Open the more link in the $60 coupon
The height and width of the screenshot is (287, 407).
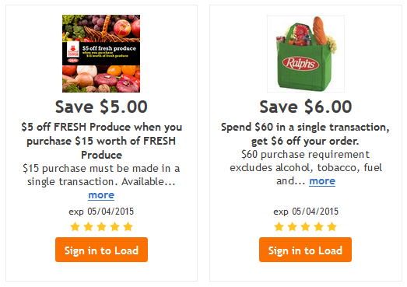pyautogui.click(x=322, y=181)
